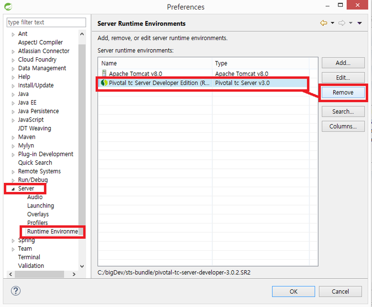Viewport: 372px width, 307px height.
Task: Collapse the Server tree node
Action: [12, 189]
